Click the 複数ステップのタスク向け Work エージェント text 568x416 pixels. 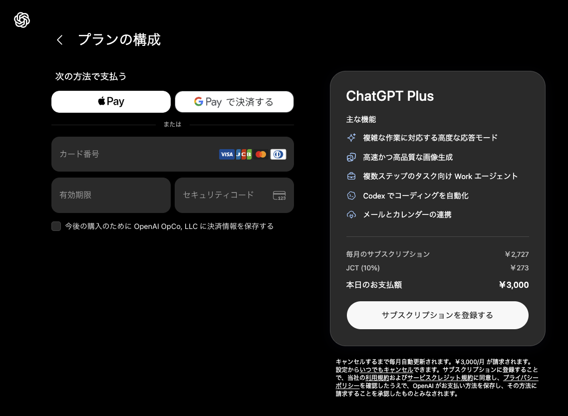(x=440, y=176)
